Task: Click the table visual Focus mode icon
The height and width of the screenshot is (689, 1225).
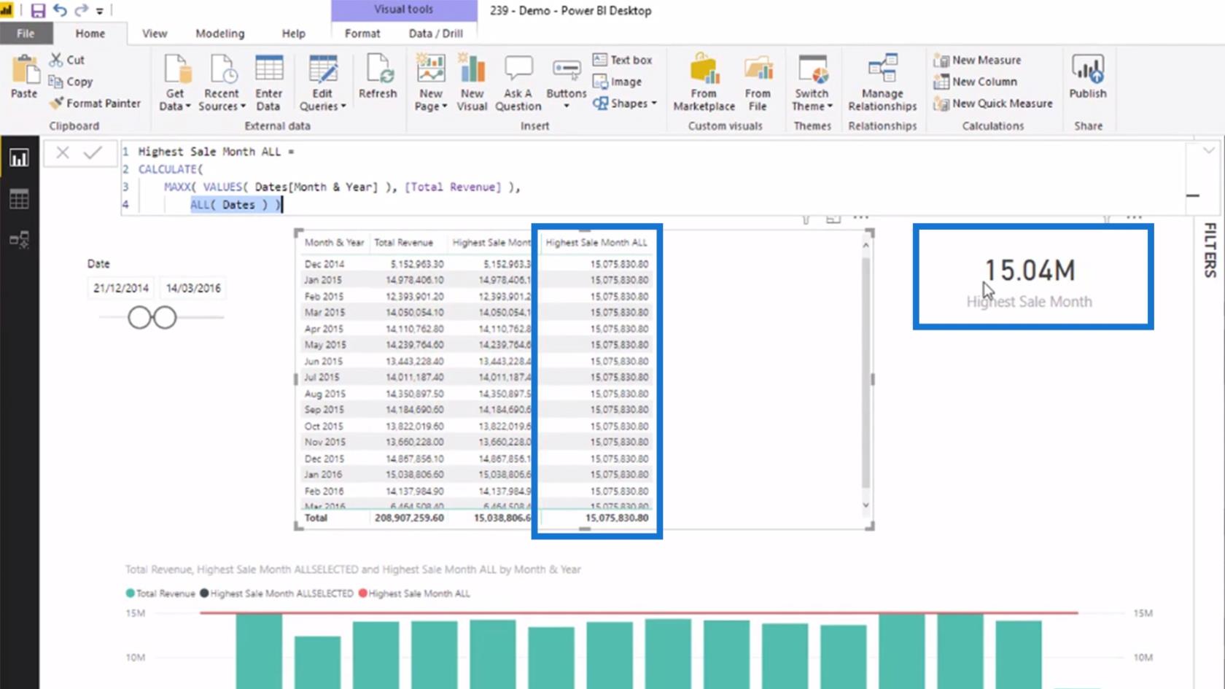Action: click(833, 219)
